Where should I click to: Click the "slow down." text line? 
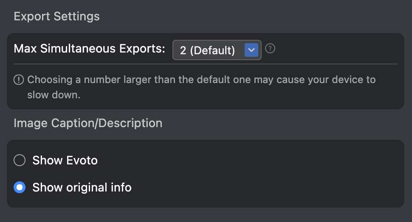point(54,95)
